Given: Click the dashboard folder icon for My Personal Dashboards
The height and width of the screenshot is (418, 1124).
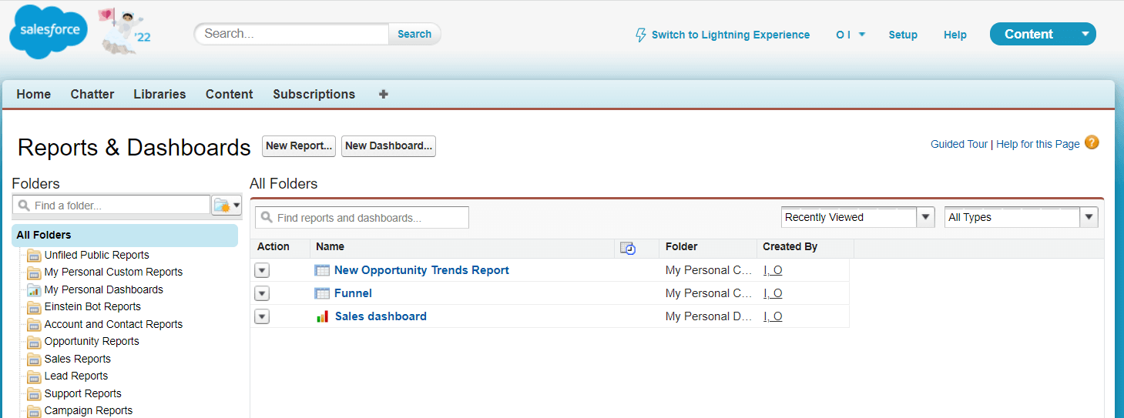Looking at the screenshot, I should click(34, 289).
